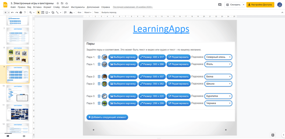The height and width of the screenshot is (139, 285).
Task: Open new slide layout dropdown arrow
Action: [x=9, y=13]
